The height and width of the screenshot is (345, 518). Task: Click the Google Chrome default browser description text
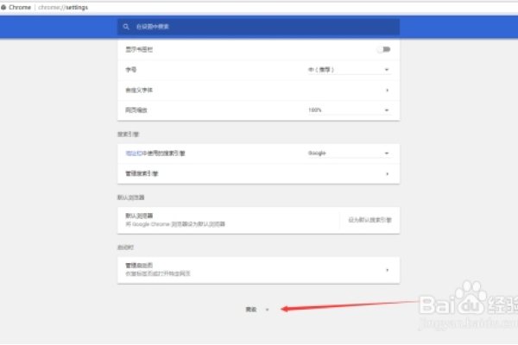[x=175, y=224]
